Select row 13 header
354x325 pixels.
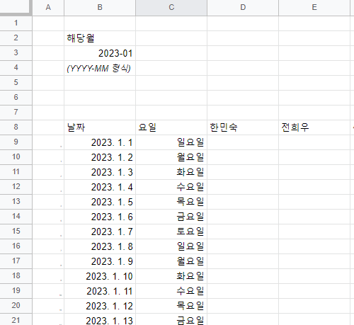16,202
